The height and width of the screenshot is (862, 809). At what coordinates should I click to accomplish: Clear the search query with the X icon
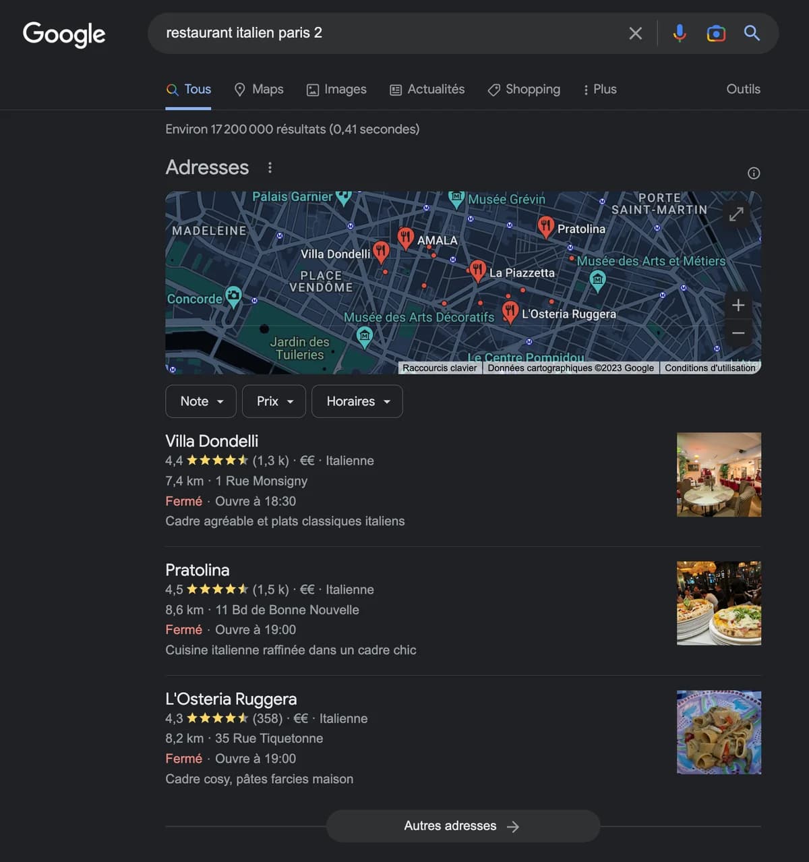[635, 33]
